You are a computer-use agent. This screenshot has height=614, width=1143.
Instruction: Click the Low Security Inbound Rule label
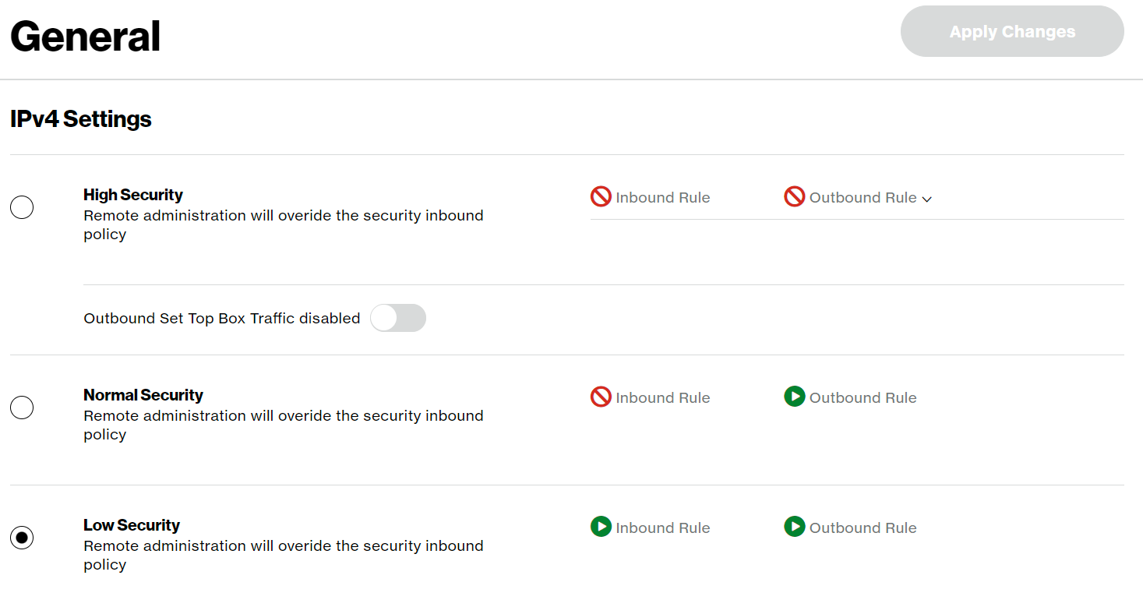(662, 528)
